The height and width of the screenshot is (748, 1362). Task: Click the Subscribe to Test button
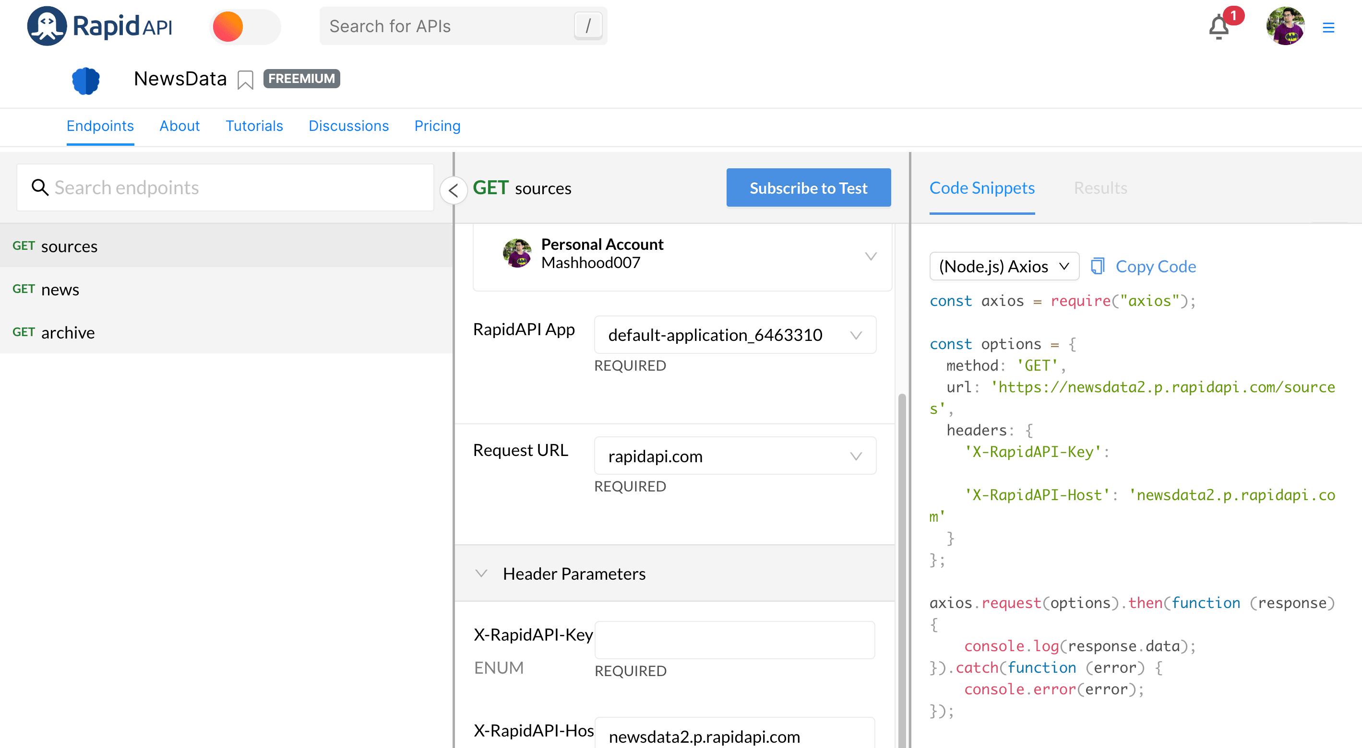click(808, 187)
